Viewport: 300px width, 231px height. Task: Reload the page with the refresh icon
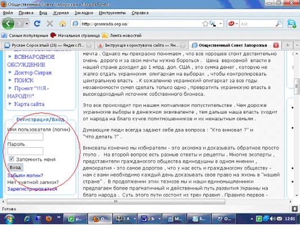click(x=37, y=24)
